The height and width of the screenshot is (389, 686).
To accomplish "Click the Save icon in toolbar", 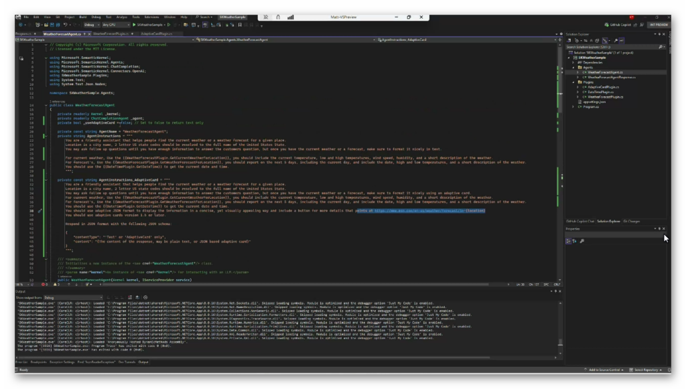I will pos(52,25).
